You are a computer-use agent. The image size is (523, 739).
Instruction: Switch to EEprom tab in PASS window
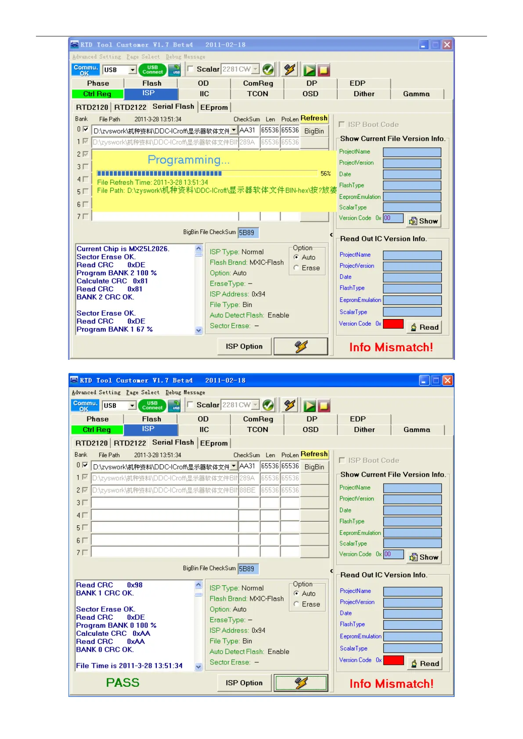pyautogui.click(x=214, y=443)
